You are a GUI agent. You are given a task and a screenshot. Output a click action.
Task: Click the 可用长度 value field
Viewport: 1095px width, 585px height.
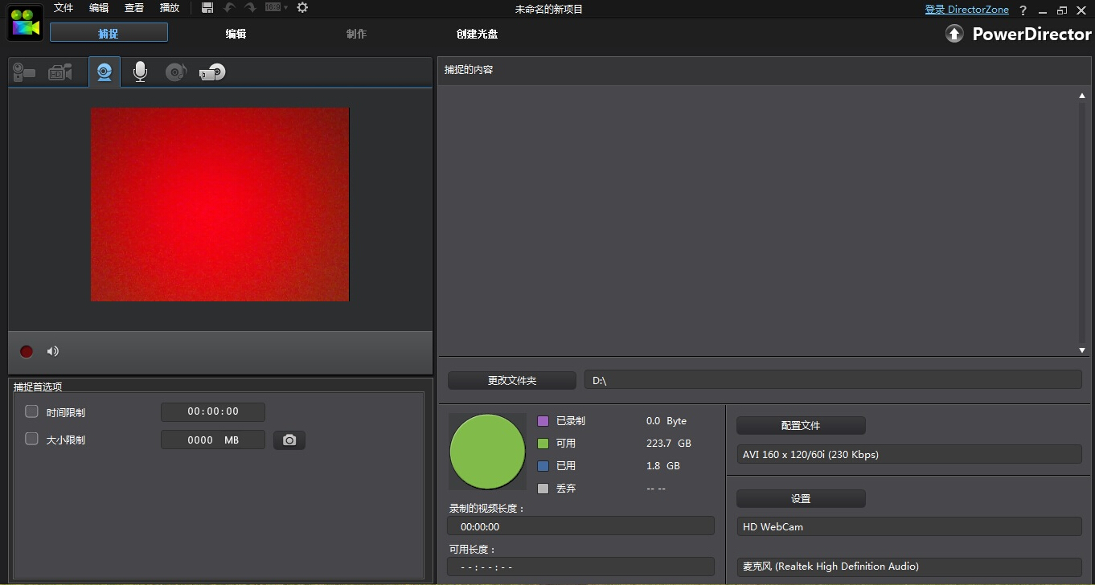point(580,567)
